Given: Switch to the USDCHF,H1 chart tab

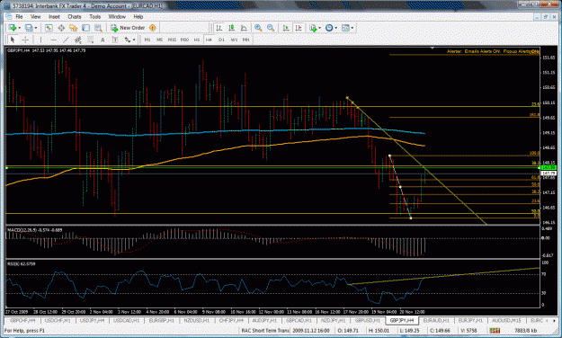Looking at the screenshot, I should (58, 320).
